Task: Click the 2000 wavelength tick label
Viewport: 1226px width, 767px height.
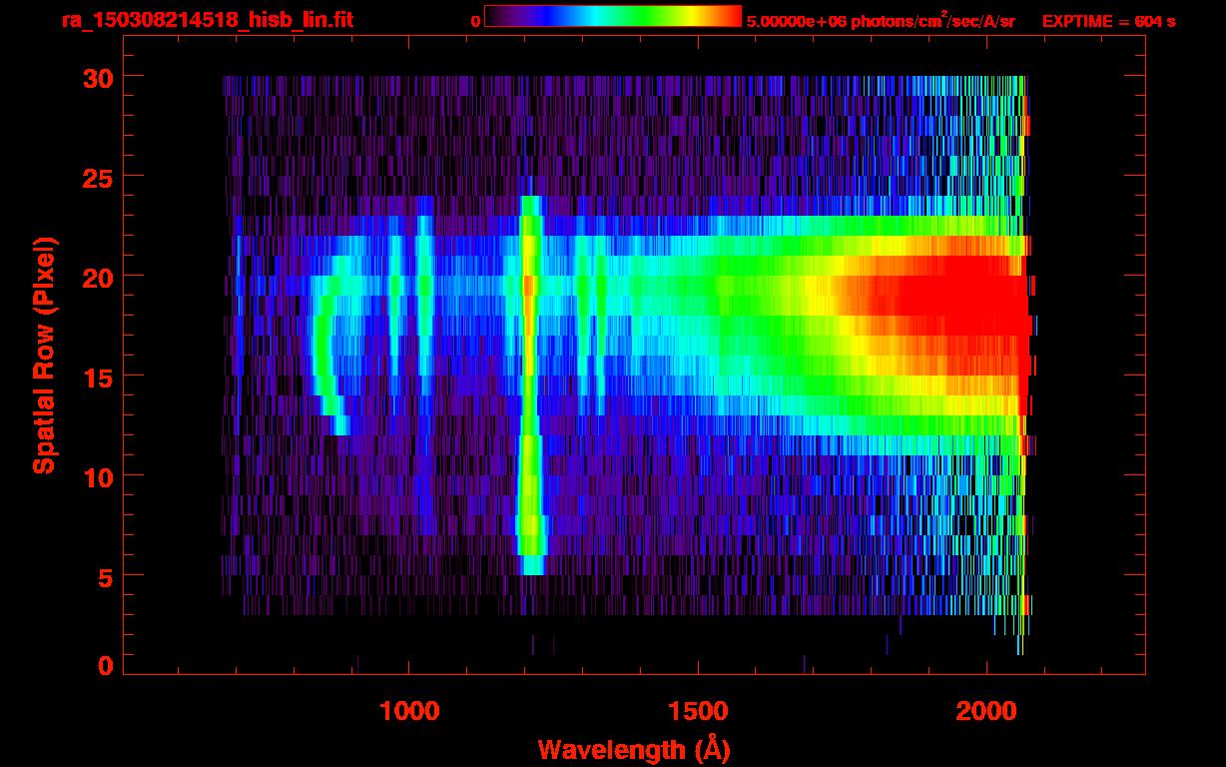Action: (986, 710)
